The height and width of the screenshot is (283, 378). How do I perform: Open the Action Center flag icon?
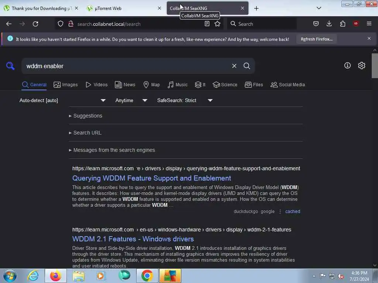point(323,276)
